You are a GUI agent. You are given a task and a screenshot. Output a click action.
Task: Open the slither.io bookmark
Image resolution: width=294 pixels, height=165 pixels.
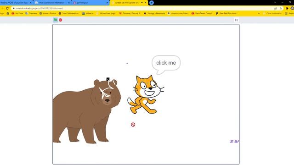[88, 13]
